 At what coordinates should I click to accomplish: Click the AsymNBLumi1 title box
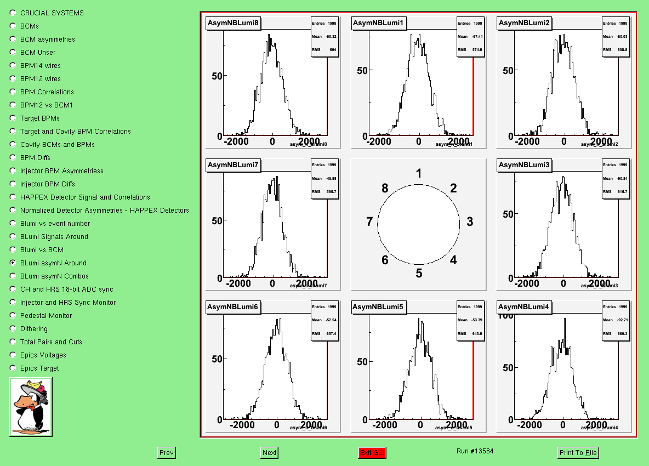379,23
